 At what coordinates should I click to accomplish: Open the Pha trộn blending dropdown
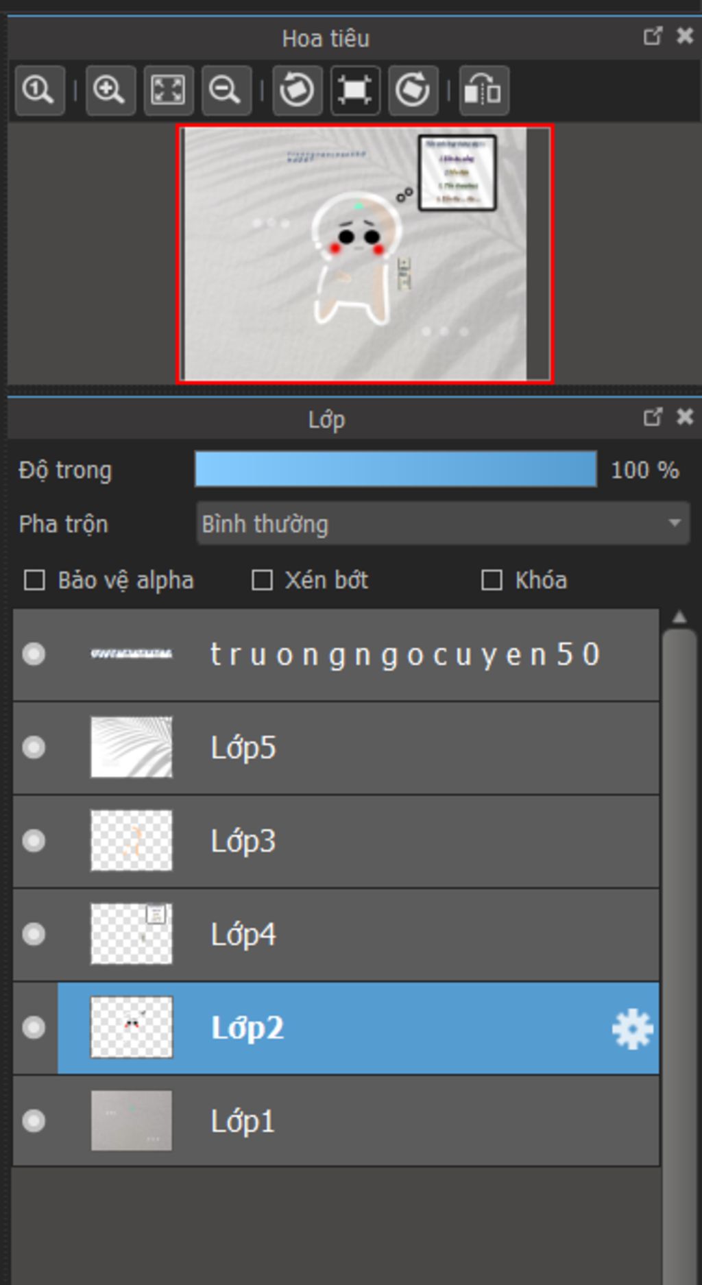[443, 523]
